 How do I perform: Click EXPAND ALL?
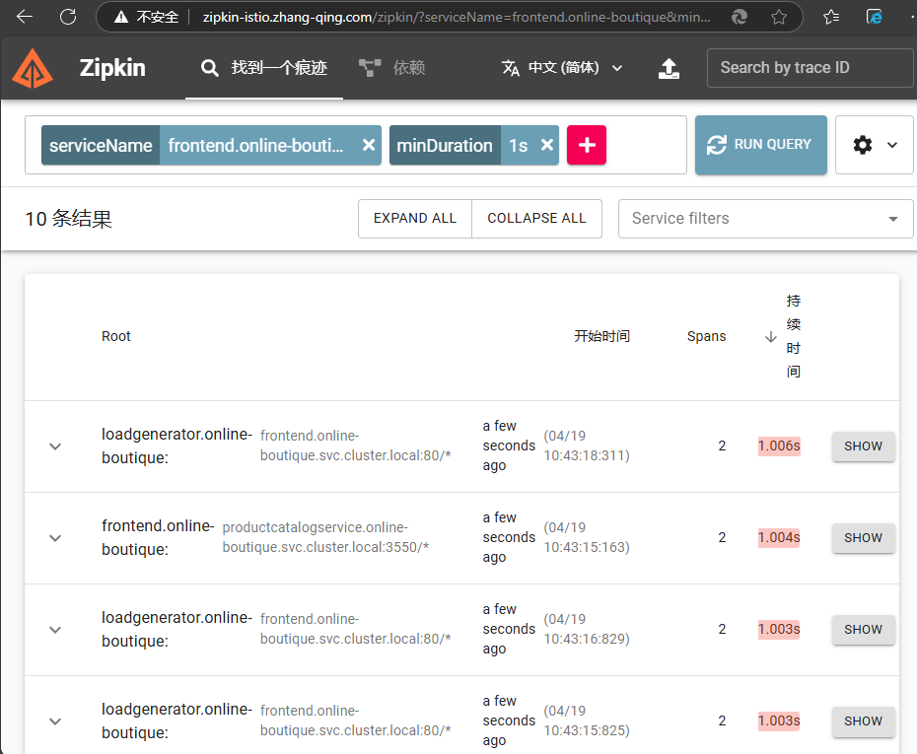point(415,219)
